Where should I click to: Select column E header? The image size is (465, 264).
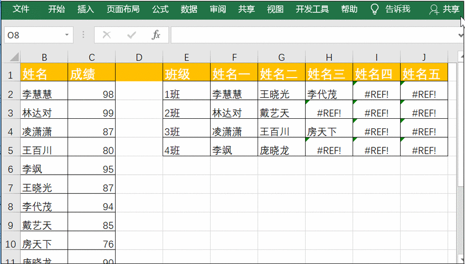pos(186,57)
